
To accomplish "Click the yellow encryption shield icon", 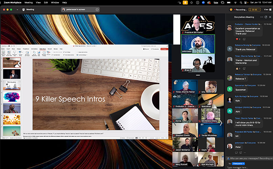I will [231, 10].
